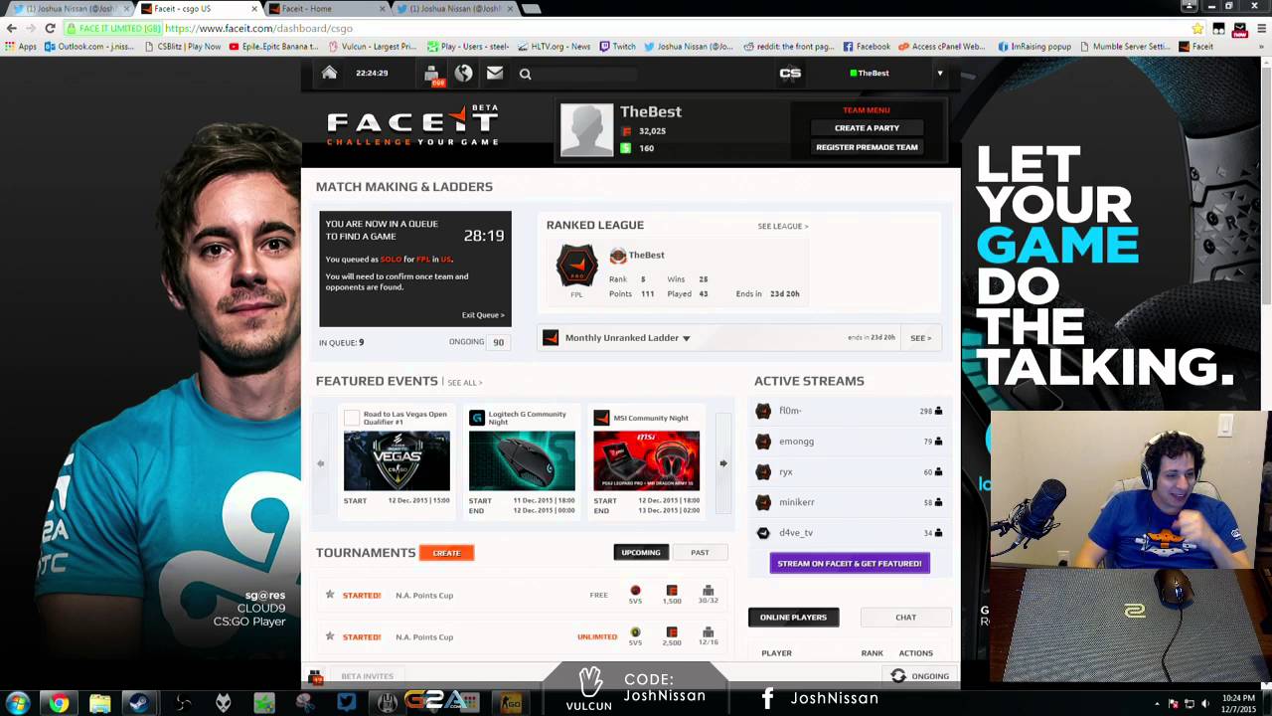Screen dimensions: 1272x716
Task: Click the FACEIT logo
Action: 412,126
